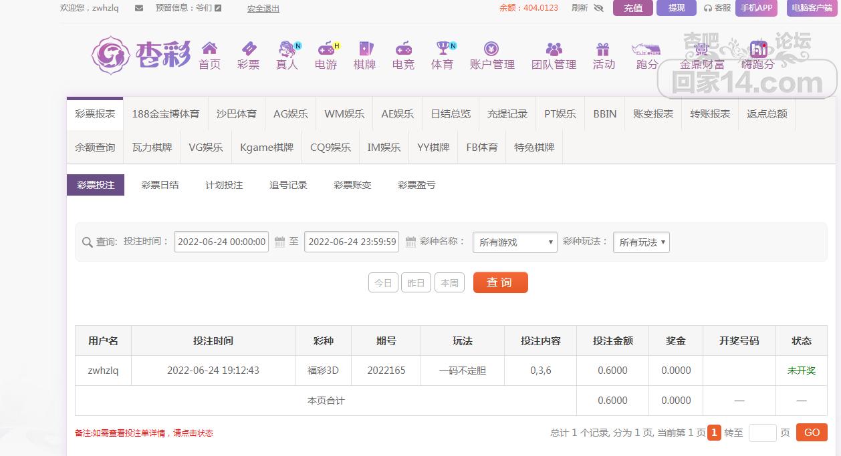Expand the 彩种玩法 所有玩法 dropdown
Screen dimensions: 841x456
tap(641, 242)
